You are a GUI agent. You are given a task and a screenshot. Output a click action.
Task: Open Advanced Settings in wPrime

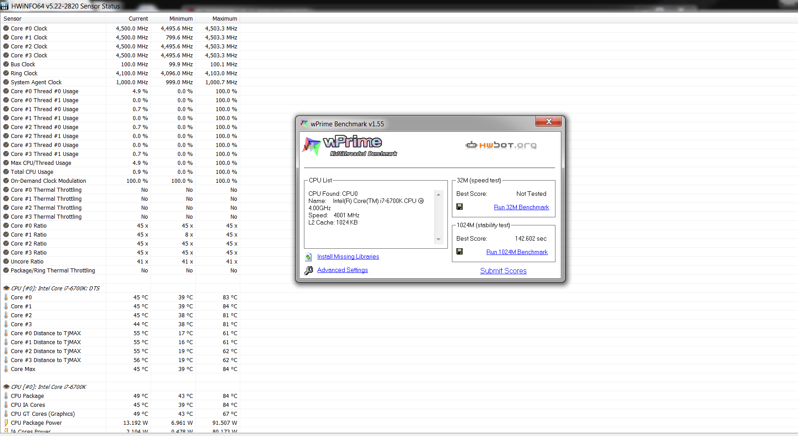coord(343,270)
